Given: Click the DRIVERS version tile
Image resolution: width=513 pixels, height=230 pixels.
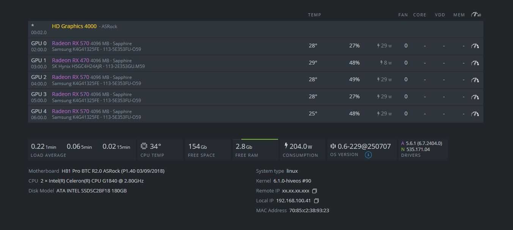Looking at the screenshot, I should (423, 149).
